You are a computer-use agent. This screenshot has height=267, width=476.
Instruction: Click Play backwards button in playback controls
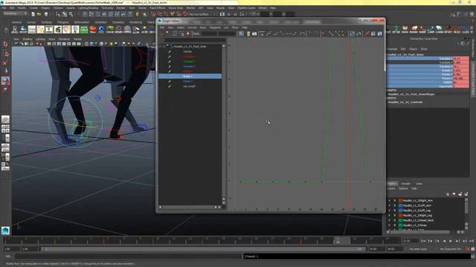click(444, 241)
